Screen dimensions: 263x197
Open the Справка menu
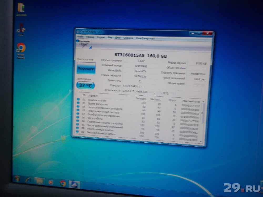[x=128, y=38]
